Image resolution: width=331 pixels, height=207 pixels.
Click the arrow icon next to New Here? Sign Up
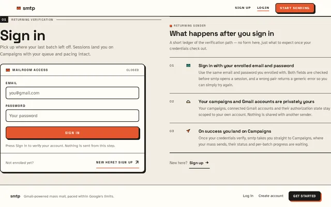pyautogui.click(x=137, y=162)
